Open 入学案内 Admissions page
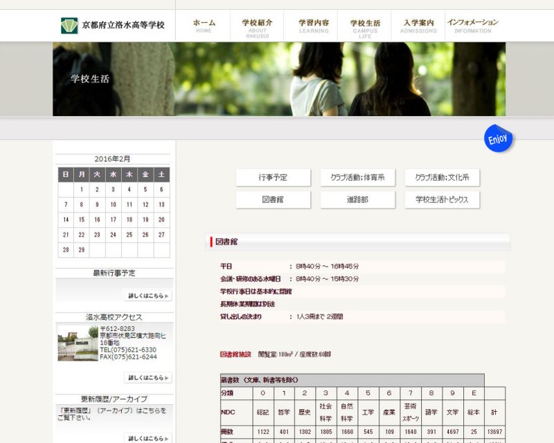 tap(418, 26)
